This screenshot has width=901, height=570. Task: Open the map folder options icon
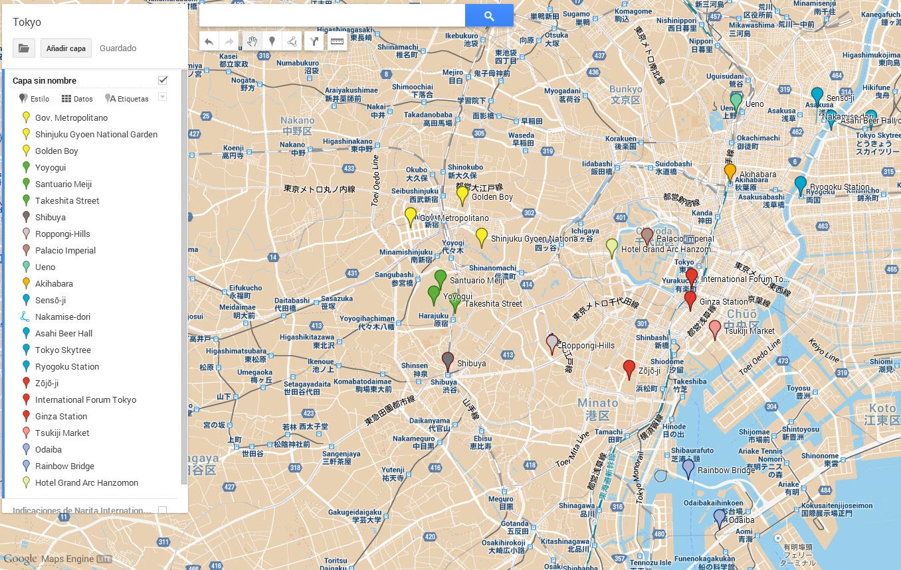pos(23,48)
